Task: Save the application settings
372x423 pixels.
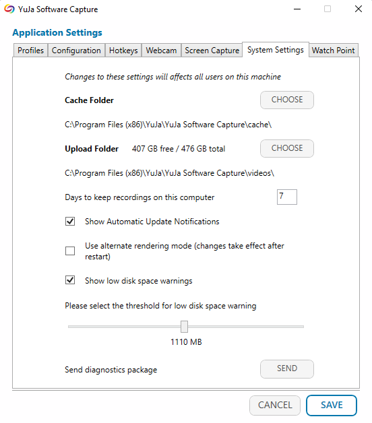Action: click(x=332, y=405)
